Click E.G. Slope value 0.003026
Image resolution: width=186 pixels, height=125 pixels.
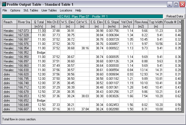point(111,96)
